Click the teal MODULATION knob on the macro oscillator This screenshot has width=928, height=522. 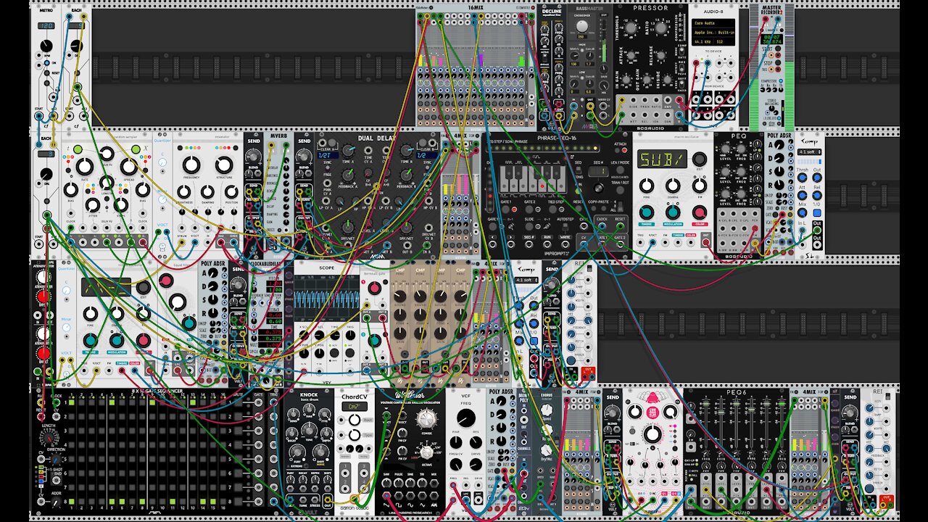coord(673,212)
